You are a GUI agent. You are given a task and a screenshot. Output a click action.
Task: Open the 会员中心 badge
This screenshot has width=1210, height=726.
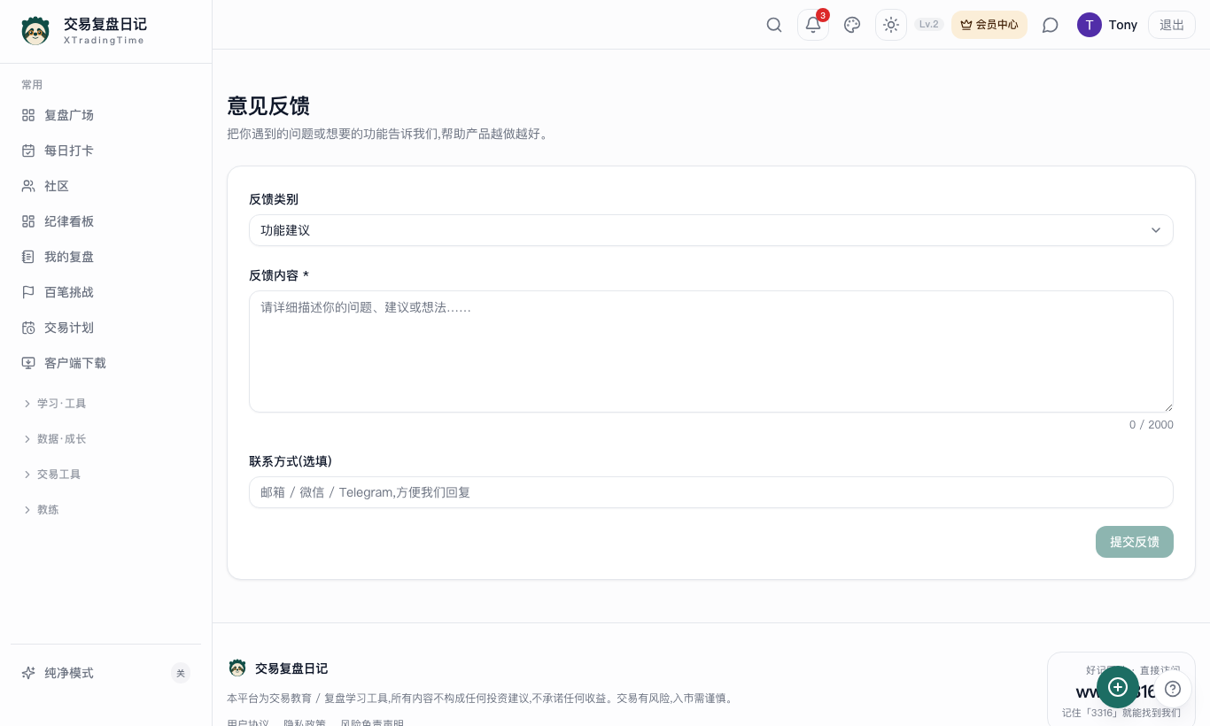click(x=989, y=25)
